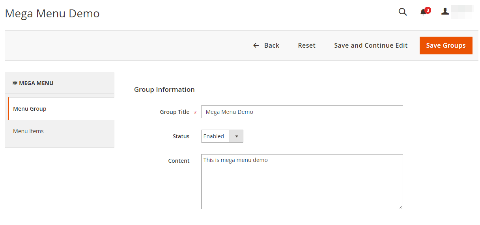Open the search magnifier icon
The width and height of the screenshot is (480, 225).
(402, 12)
